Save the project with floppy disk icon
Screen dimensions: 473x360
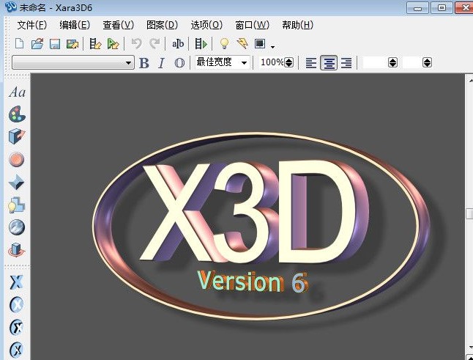click(x=55, y=44)
